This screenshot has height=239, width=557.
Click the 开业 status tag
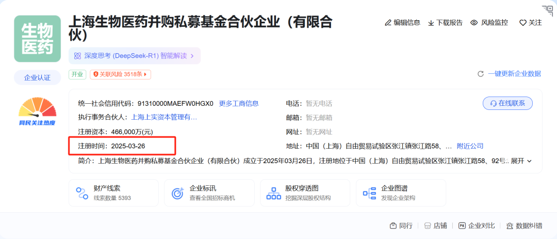click(77, 74)
